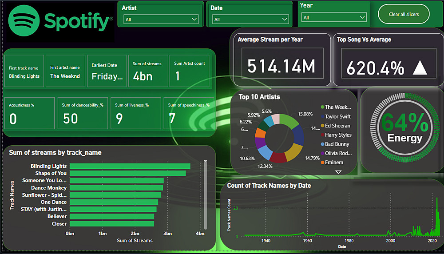Click the STAY (with Justin... track label

[44, 209]
